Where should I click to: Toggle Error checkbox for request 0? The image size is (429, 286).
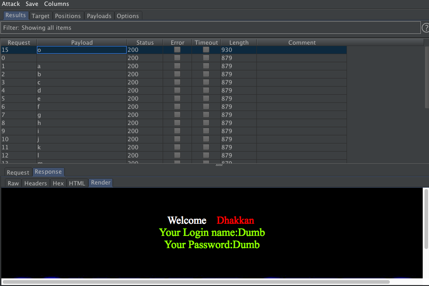177,58
